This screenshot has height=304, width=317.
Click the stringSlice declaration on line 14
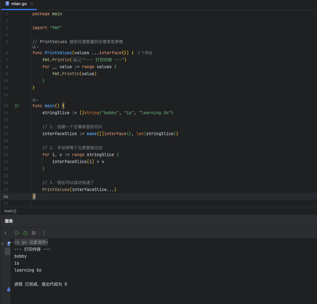pyautogui.click(x=108, y=113)
